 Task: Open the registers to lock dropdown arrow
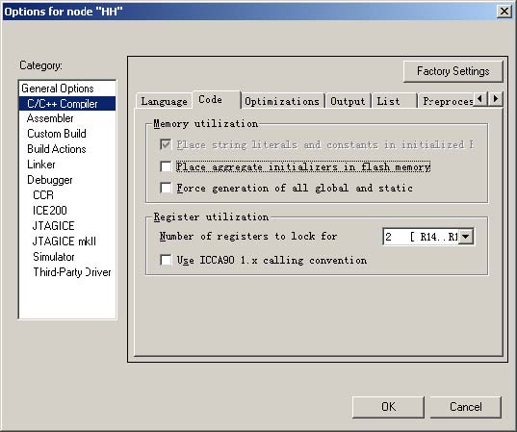[x=466, y=237]
